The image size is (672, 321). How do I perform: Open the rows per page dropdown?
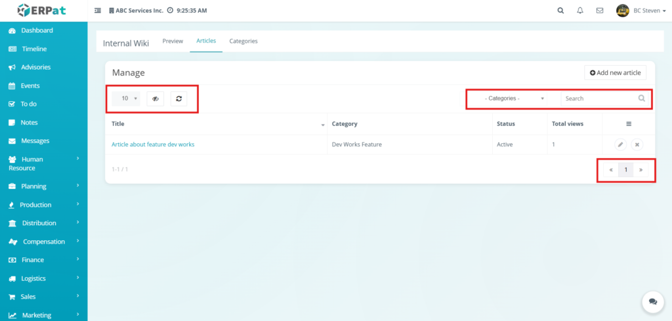coord(126,98)
